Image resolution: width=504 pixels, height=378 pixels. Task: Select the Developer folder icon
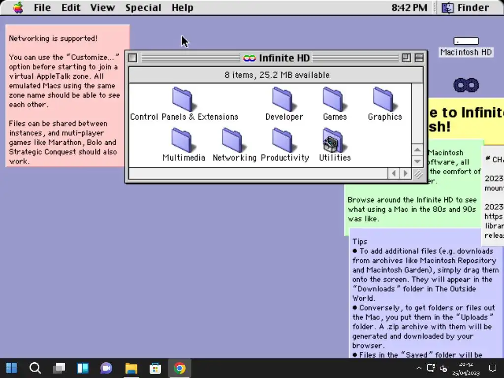[284, 99]
